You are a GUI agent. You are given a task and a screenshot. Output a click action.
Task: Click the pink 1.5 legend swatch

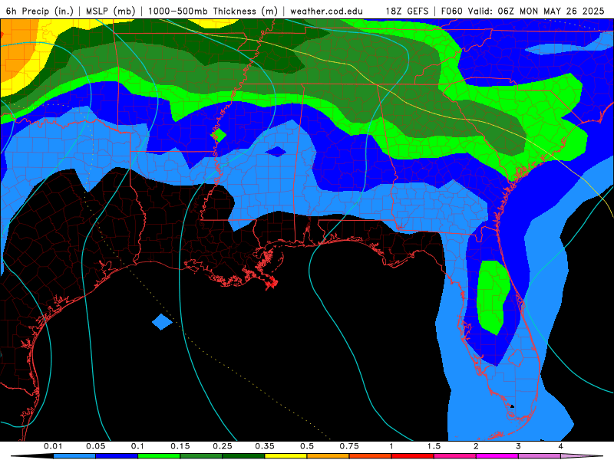[x=455, y=456]
